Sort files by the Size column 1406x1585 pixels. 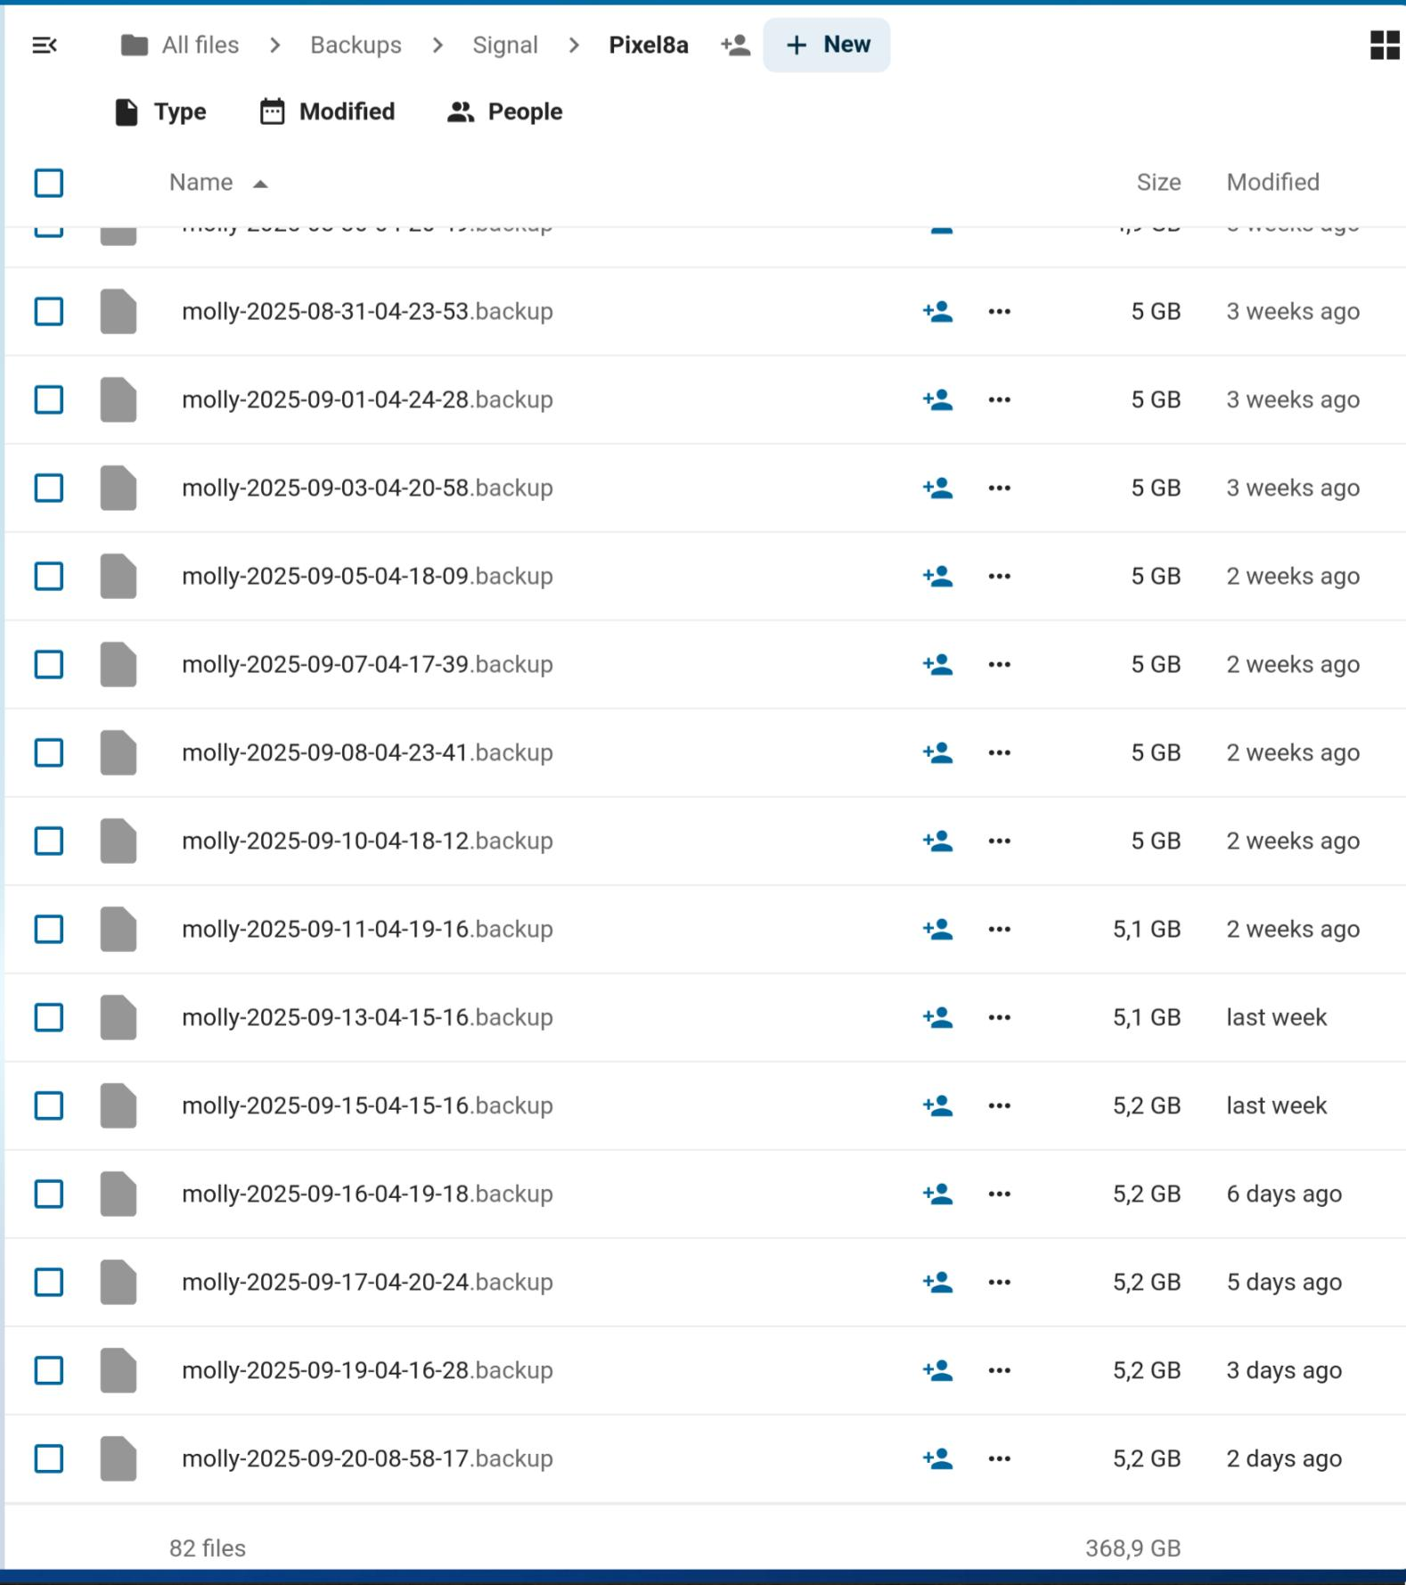(x=1157, y=183)
